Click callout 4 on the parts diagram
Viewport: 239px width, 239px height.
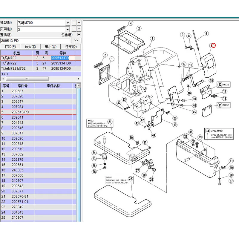pos(131,24)
